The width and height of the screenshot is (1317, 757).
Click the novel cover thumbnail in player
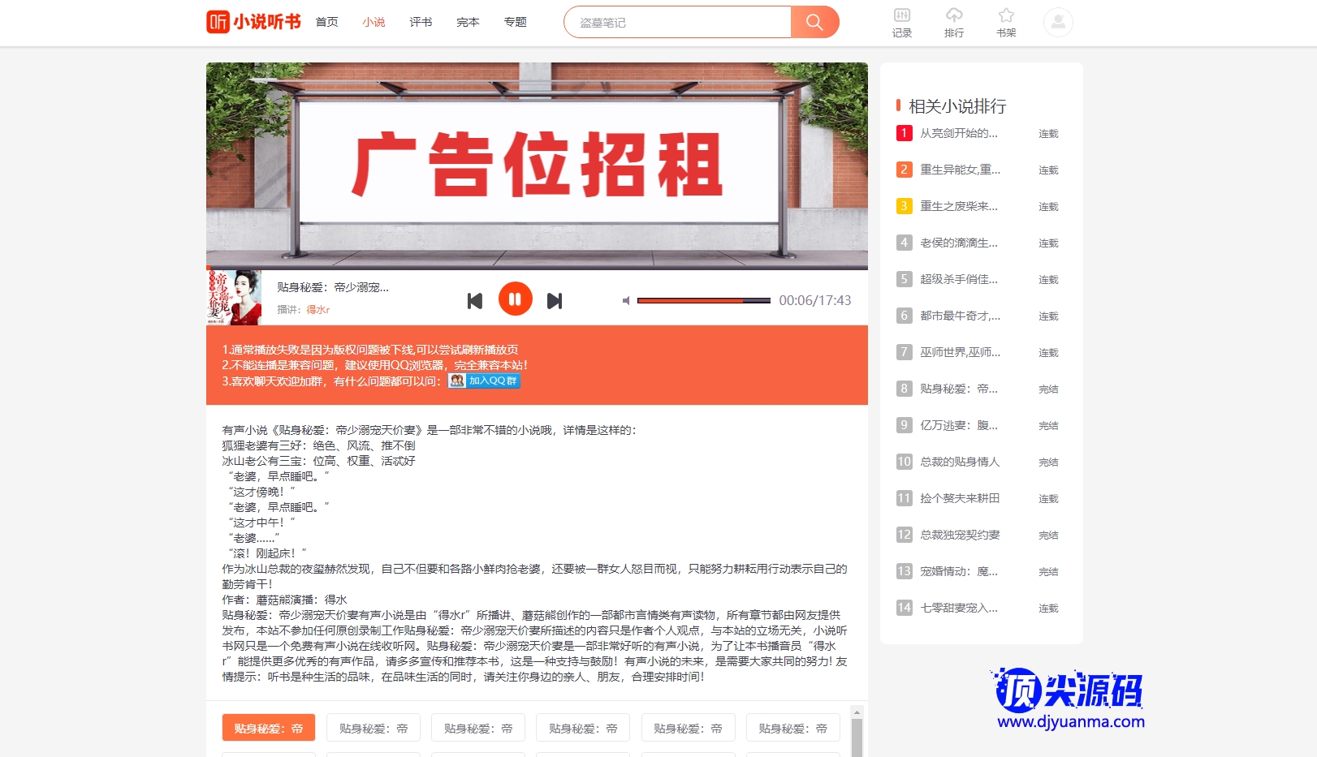pos(235,298)
